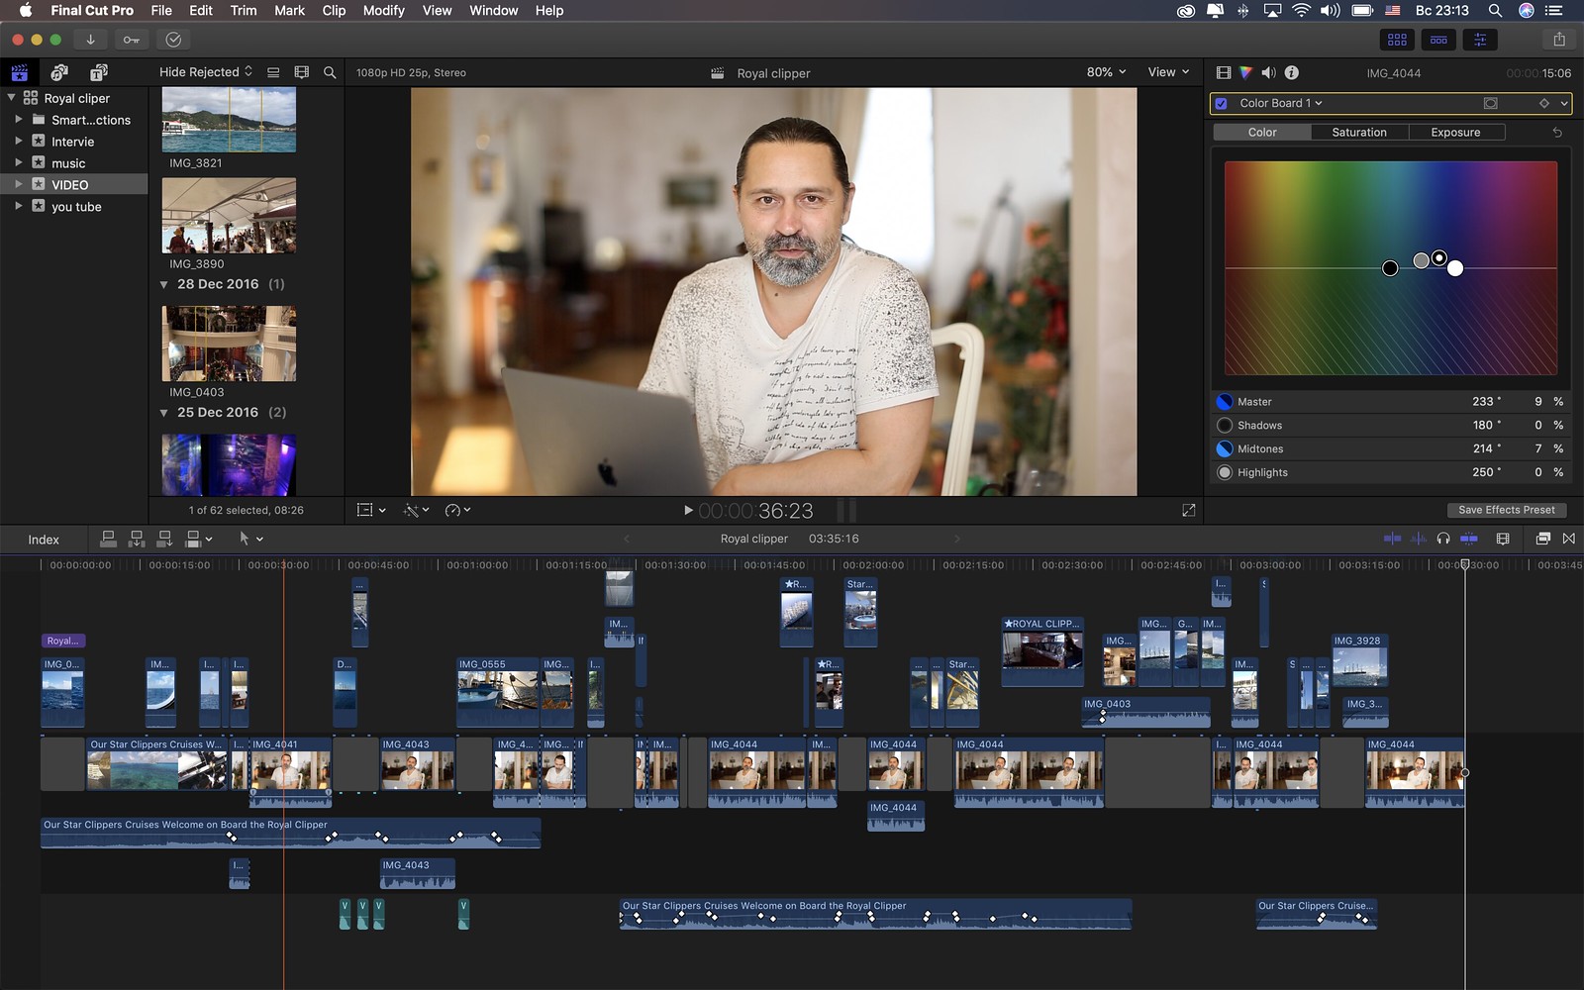Toggle timeline snapping button
The height and width of the screenshot is (990, 1584).
tap(1469, 539)
